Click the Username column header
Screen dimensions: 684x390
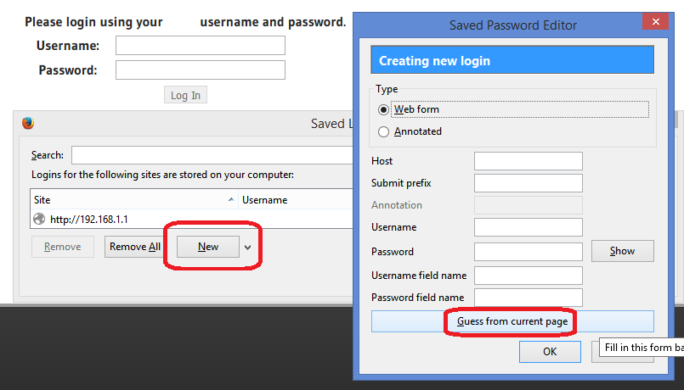coord(297,200)
